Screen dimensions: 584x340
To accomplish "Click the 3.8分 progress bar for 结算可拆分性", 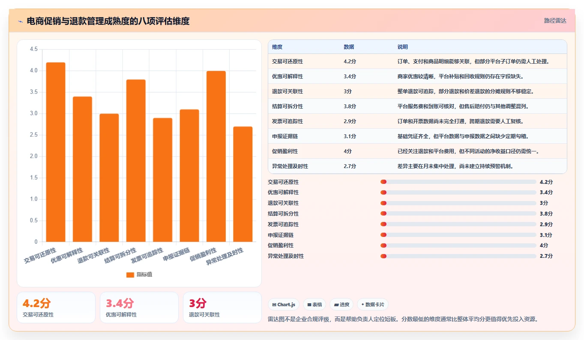I will (458, 214).
